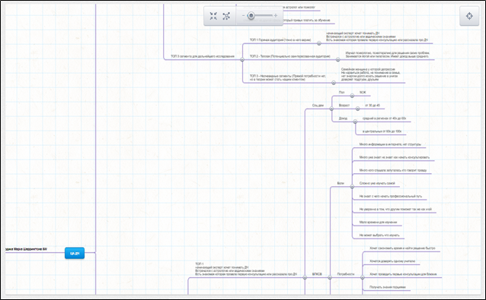Screen dimensions: 486x300
Task: Select the от 30 до 45 age node
Action: (x=372, y=106)
